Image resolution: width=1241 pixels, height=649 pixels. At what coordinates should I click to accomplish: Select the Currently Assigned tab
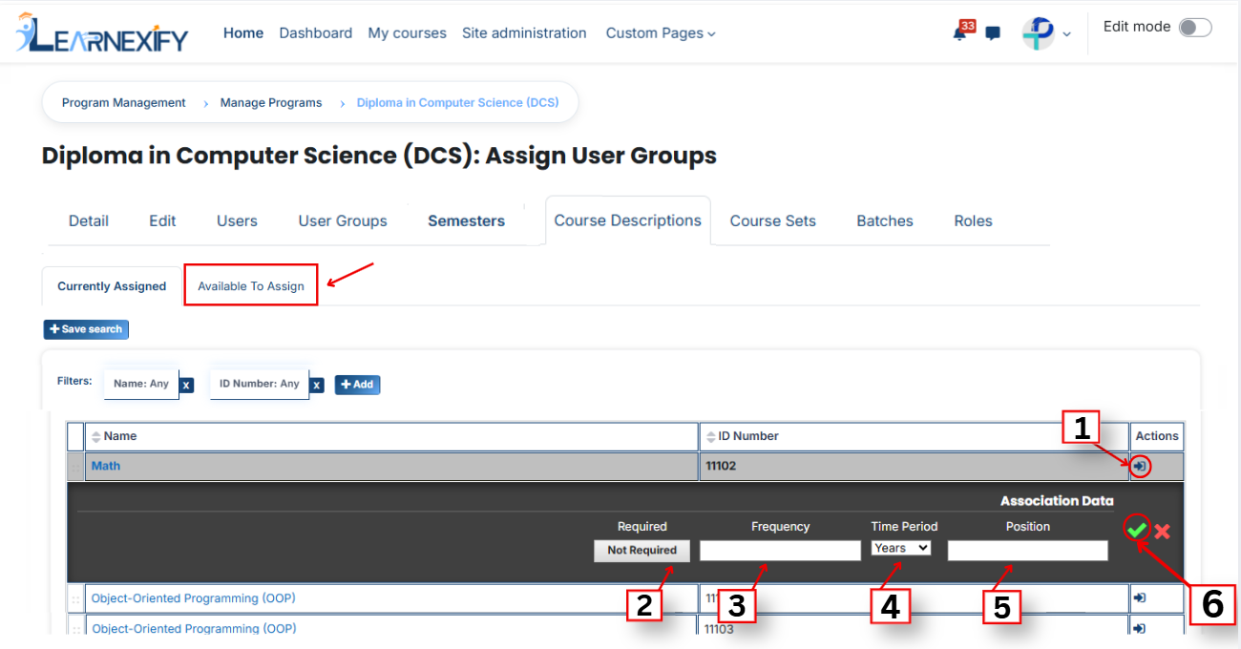click(x=112, y=285)
